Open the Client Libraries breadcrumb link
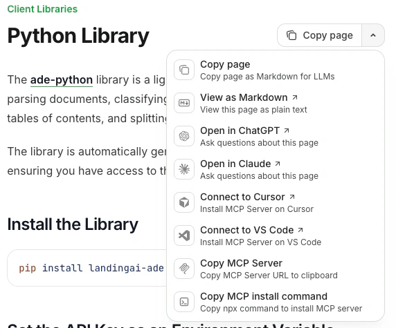This screenshot has height=328, width=396. tap(42, 9)
